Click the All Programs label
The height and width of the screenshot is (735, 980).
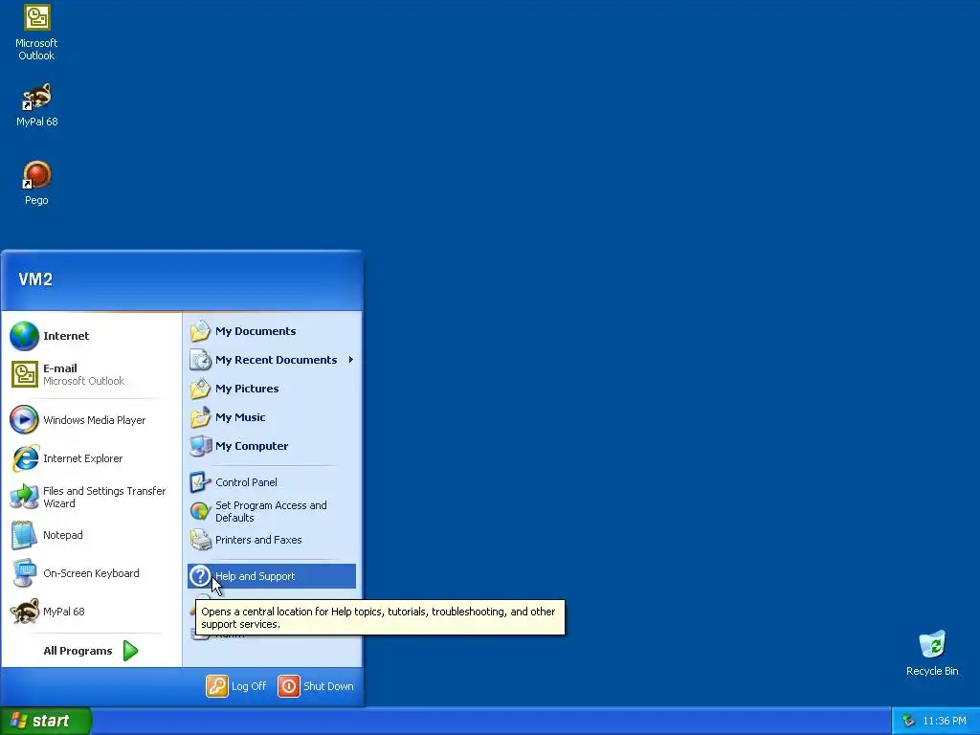point(78,651)
